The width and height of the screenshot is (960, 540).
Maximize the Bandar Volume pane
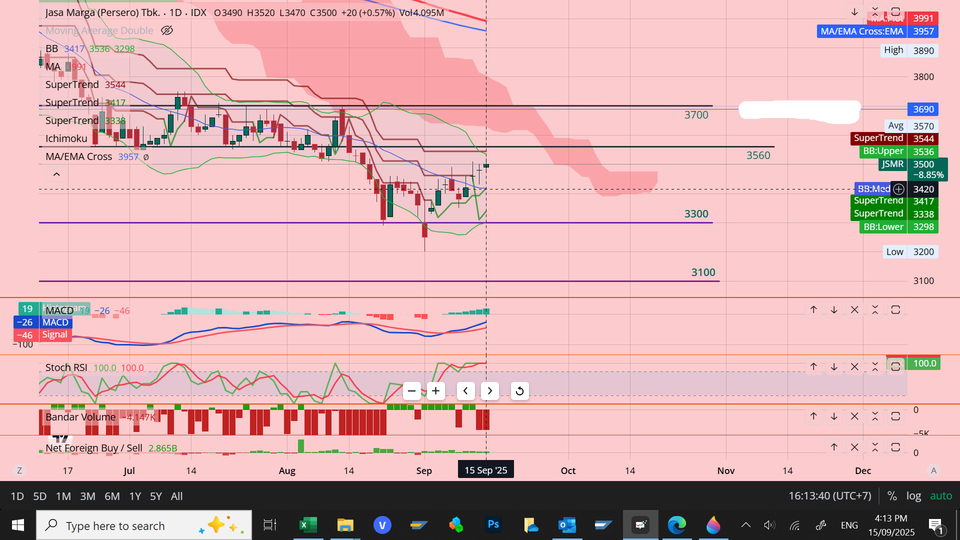(895, 416)
